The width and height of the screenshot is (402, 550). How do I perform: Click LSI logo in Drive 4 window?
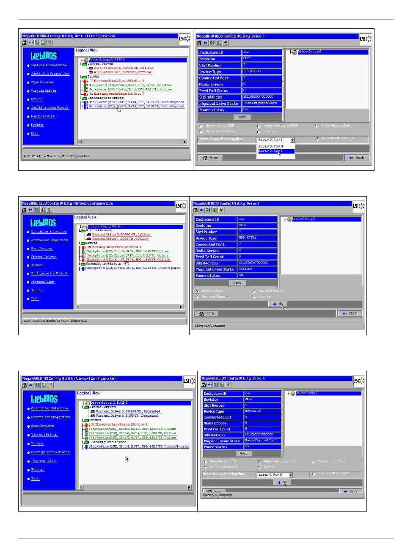click(358, 381)
